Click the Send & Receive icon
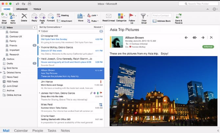 click(x=179, y=16)
